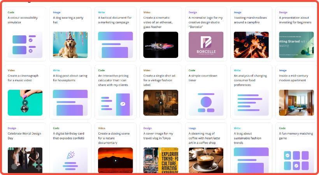Select prompt about changing consumer food preferences
The width and height of the screenshot is (319, 175).
pos(251,80)
